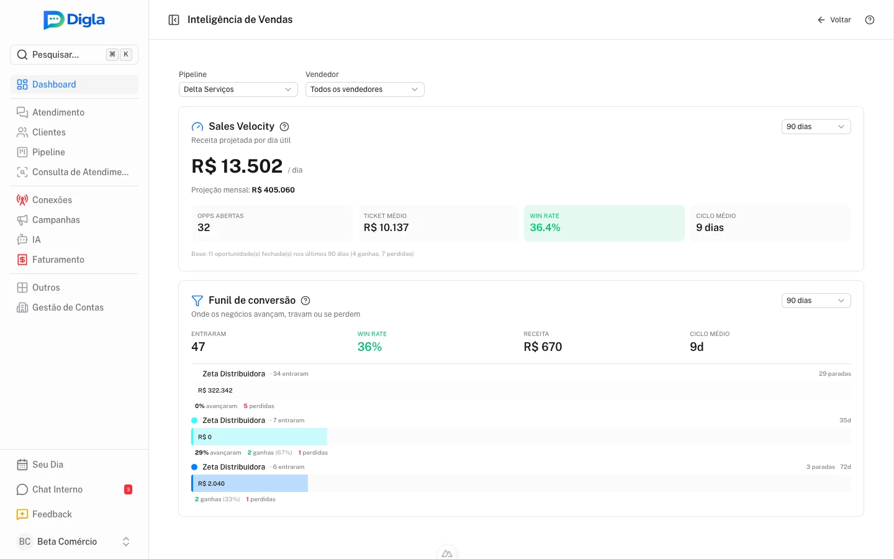This screenshot has height=559, width=894.
Task: Click the RECEITA R$ 670 value
Action: point(543,347)
